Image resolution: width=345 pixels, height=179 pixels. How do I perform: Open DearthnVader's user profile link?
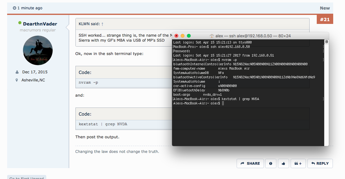tap(40, 24)
